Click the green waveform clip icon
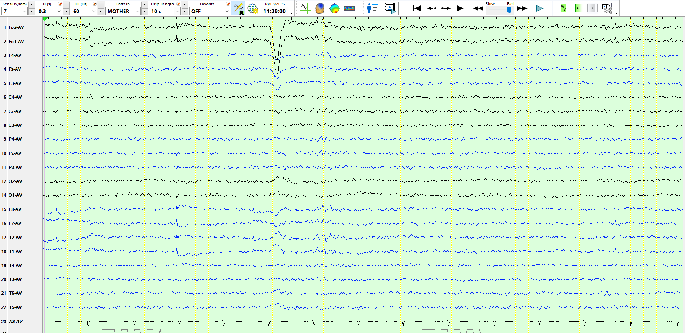Screen dimensions: 685x333 (x=563, y=8)
